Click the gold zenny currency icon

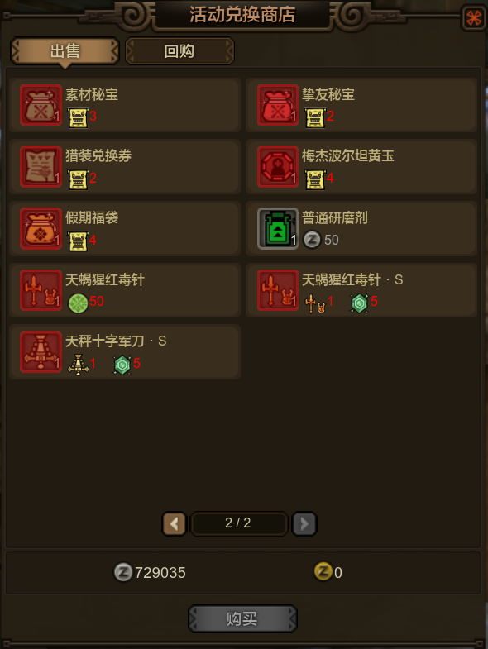323,571
